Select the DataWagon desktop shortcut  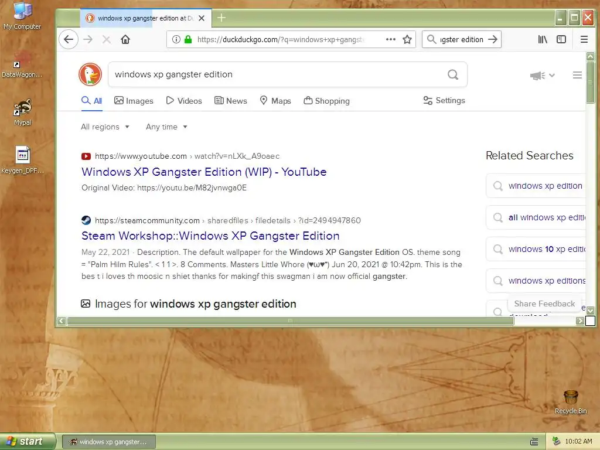pos(22,64)
